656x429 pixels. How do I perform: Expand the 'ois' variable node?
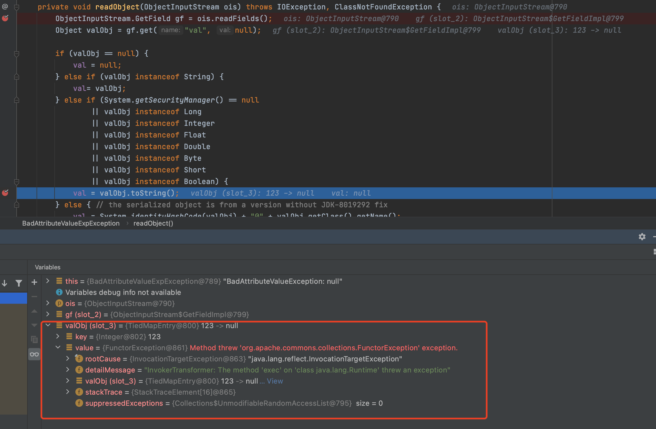pyautogui.click(x=48, y=303)
